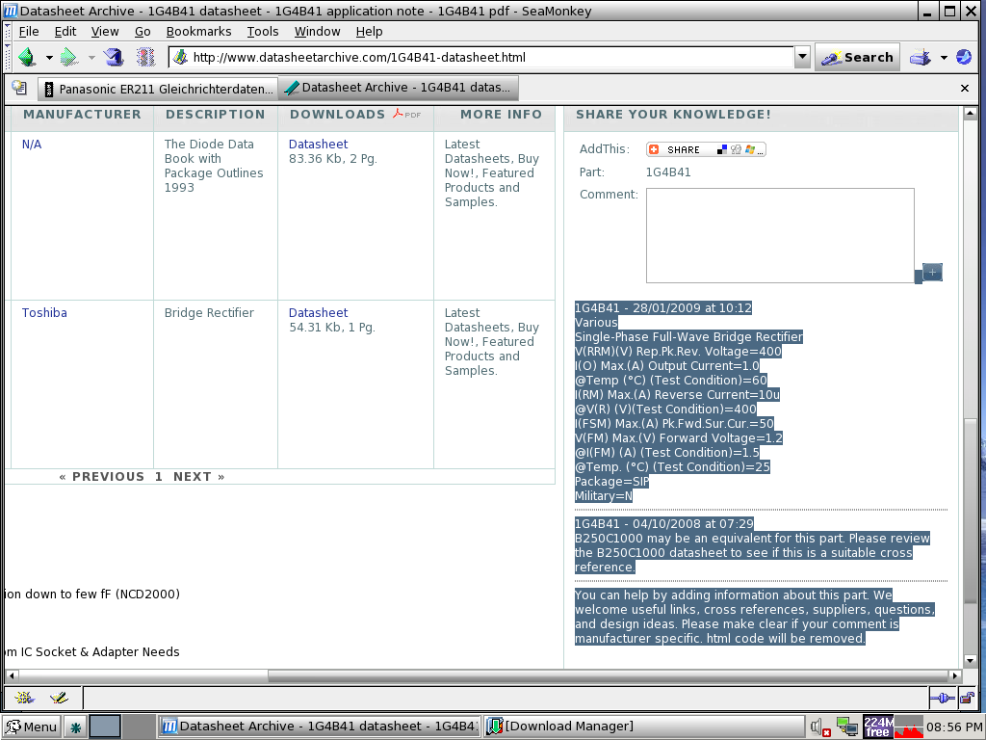The image size is (986, 740).
Task: Click the 'V(RRM)(V) Rep.Pk.Rev. Voltage=400' line
Action: pos(678,351)
